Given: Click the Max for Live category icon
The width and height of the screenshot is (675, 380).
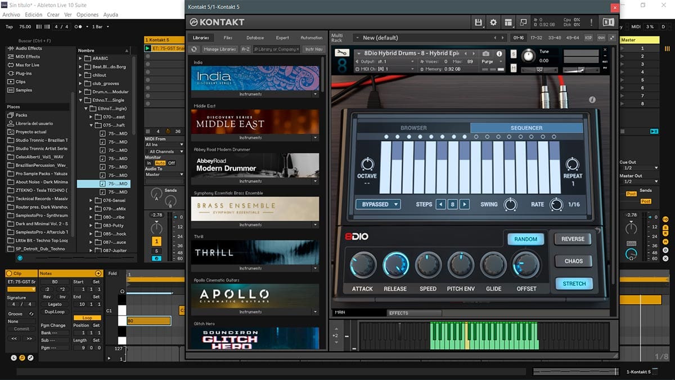Looking at the screenshot, I should [x=10, y=65].
